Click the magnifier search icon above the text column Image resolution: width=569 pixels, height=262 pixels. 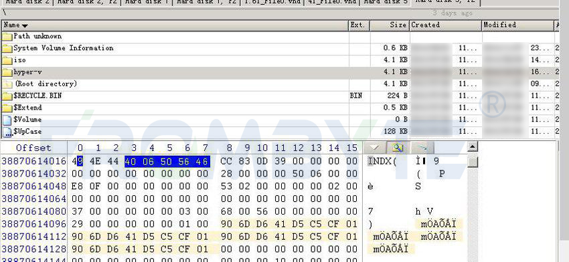click(x=398, y=148)
